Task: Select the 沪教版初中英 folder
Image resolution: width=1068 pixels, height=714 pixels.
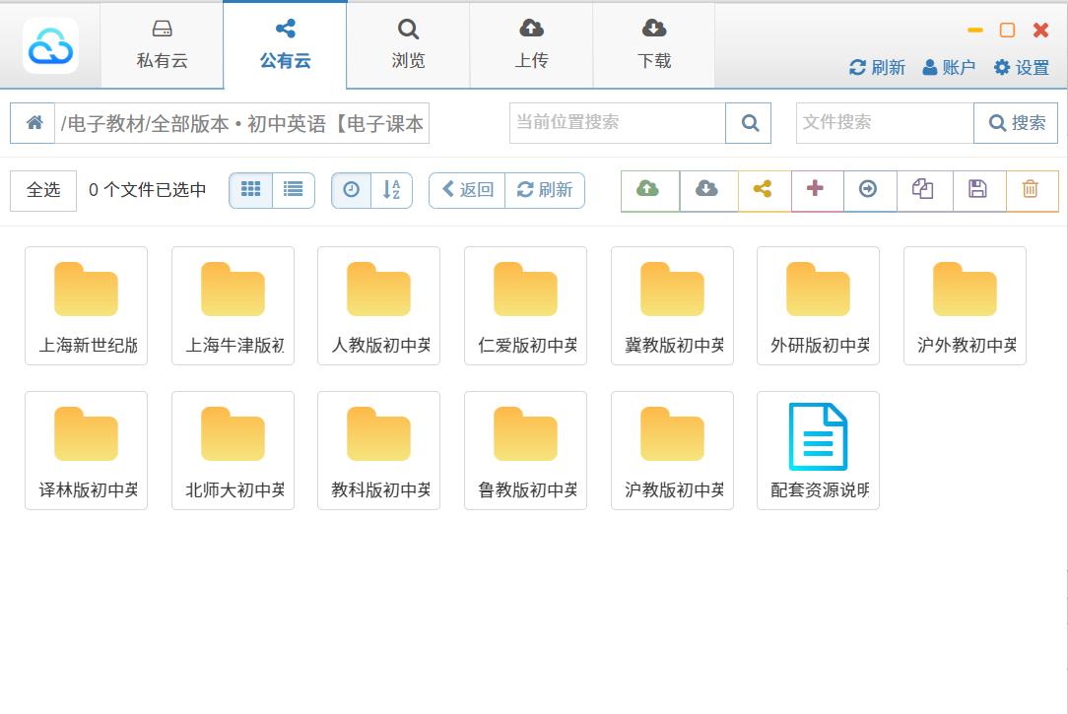Action: pos(672,451)
